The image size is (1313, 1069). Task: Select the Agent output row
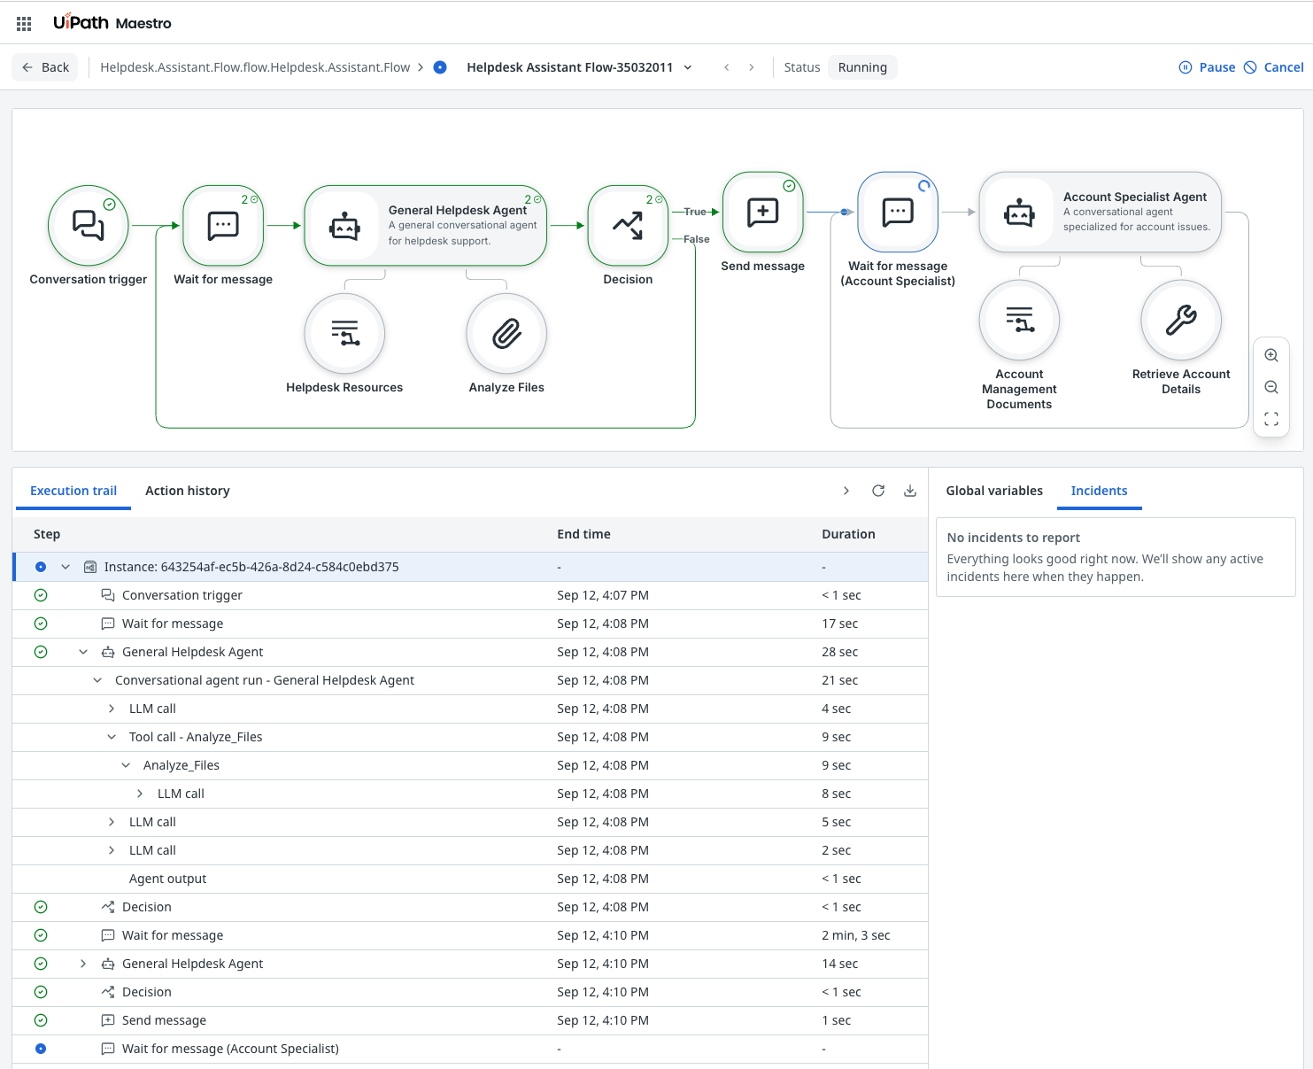tap(470, 879)
